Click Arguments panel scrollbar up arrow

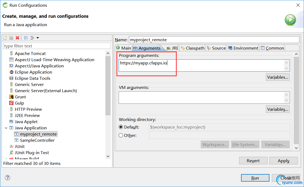click(x=296, y=54)
